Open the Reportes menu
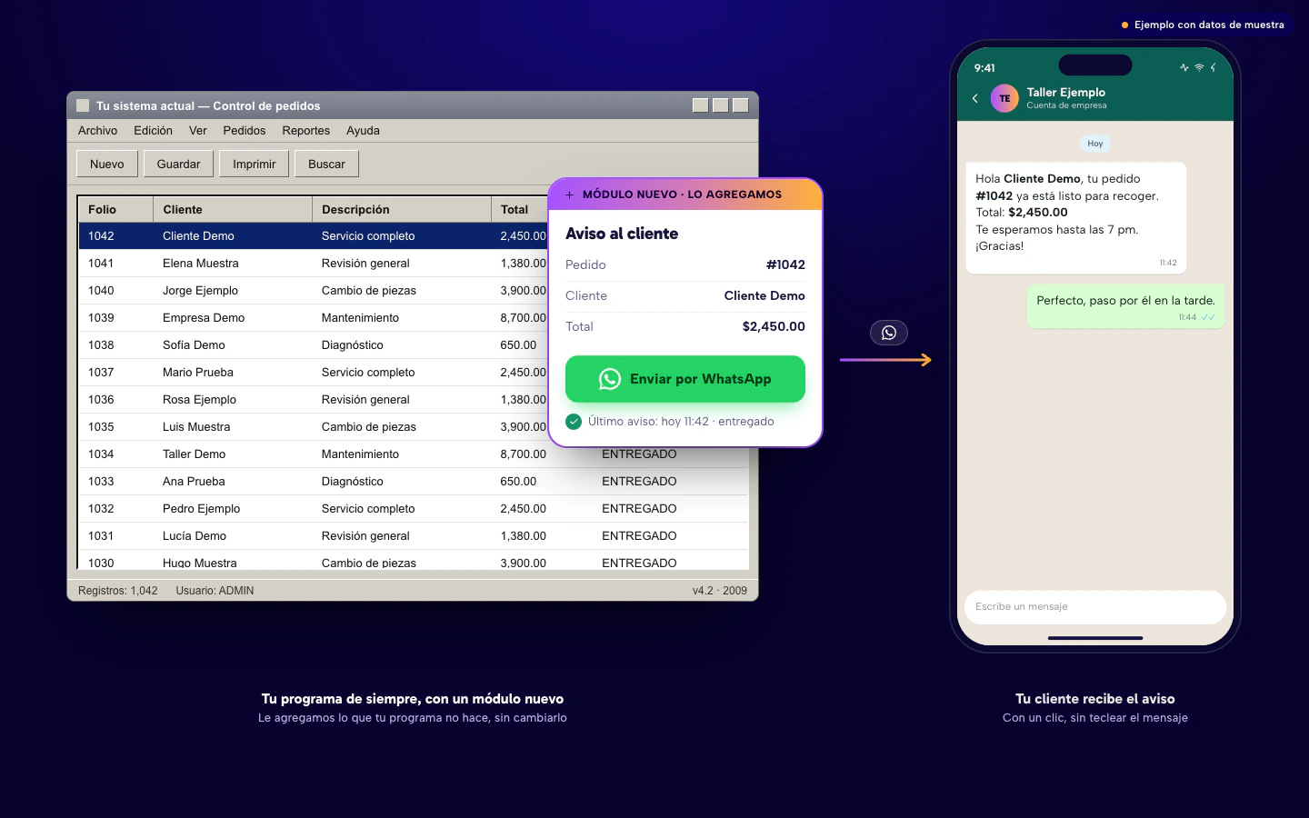The height and width of the screenshot is (818, 1309). (x=306, y=131)
